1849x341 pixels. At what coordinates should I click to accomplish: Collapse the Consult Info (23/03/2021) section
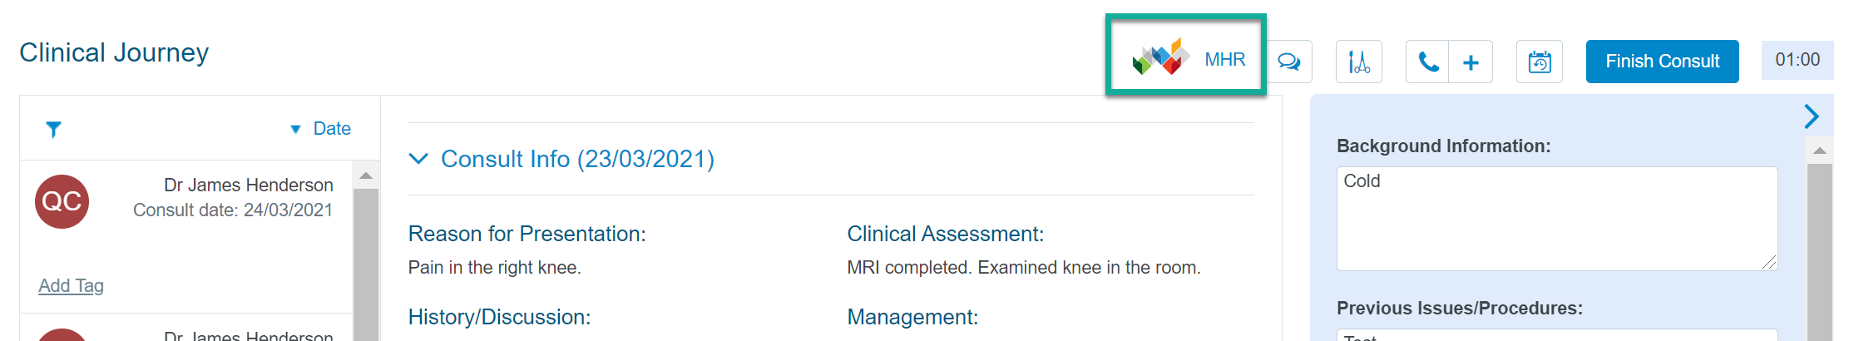(419, 158)
